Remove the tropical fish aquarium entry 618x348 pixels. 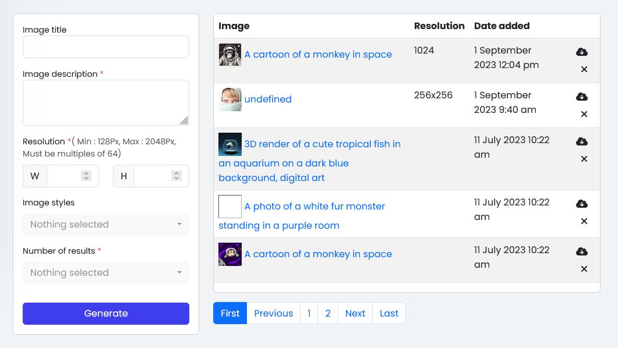pyautogui.click(x=584, y=159)
